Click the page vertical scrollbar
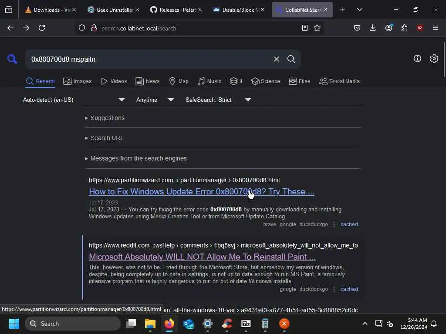 (x=444, y=60)
